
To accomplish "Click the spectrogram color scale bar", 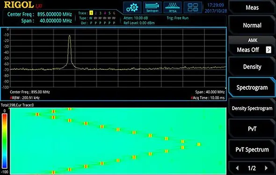I will (5, 141).
